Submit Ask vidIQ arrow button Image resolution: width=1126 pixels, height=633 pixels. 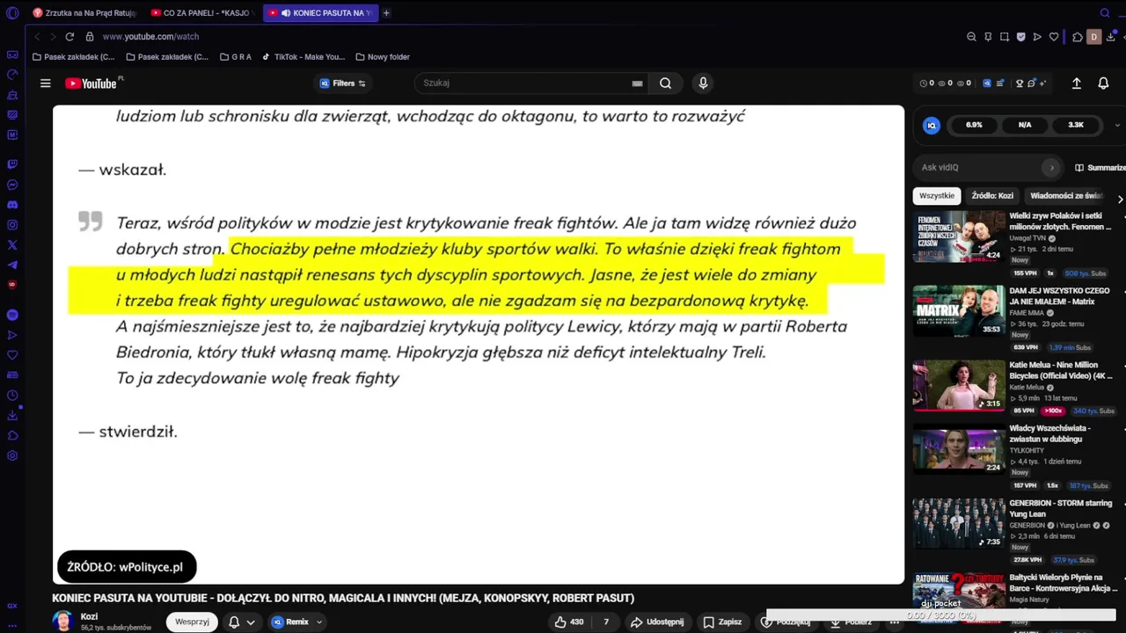1051,167
